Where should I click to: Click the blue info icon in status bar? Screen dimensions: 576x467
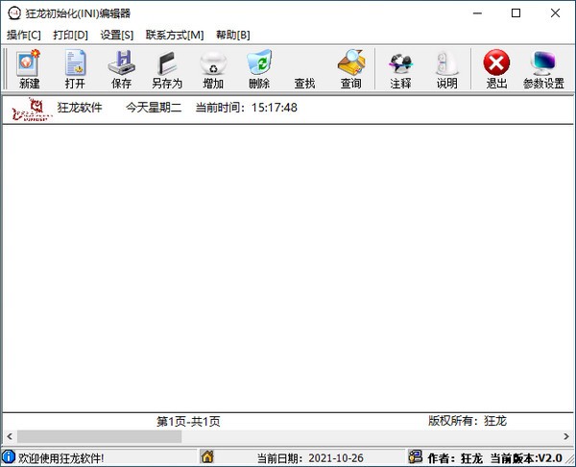[x=9, y=457]
